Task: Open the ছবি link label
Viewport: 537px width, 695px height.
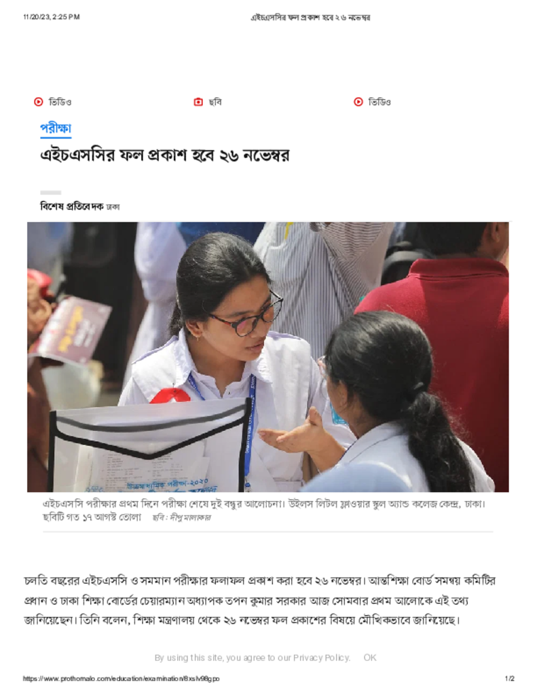Action: click(x=215, y=102)
